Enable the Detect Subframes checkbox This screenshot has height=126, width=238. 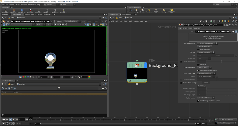click(x=198, y=49)
